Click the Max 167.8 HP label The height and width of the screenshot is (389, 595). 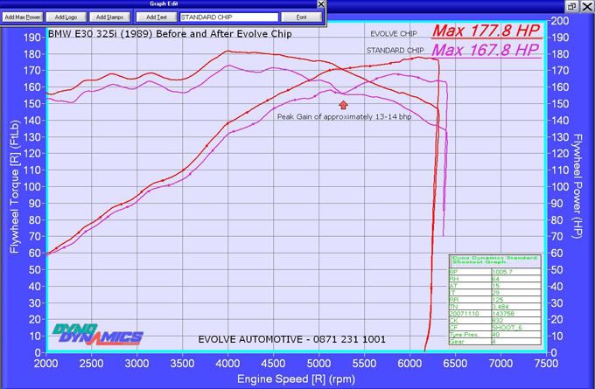(x=486, y=50)
